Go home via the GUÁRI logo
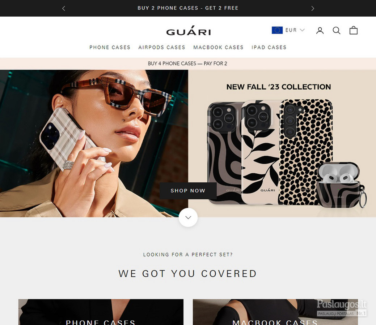 point(189,31)
